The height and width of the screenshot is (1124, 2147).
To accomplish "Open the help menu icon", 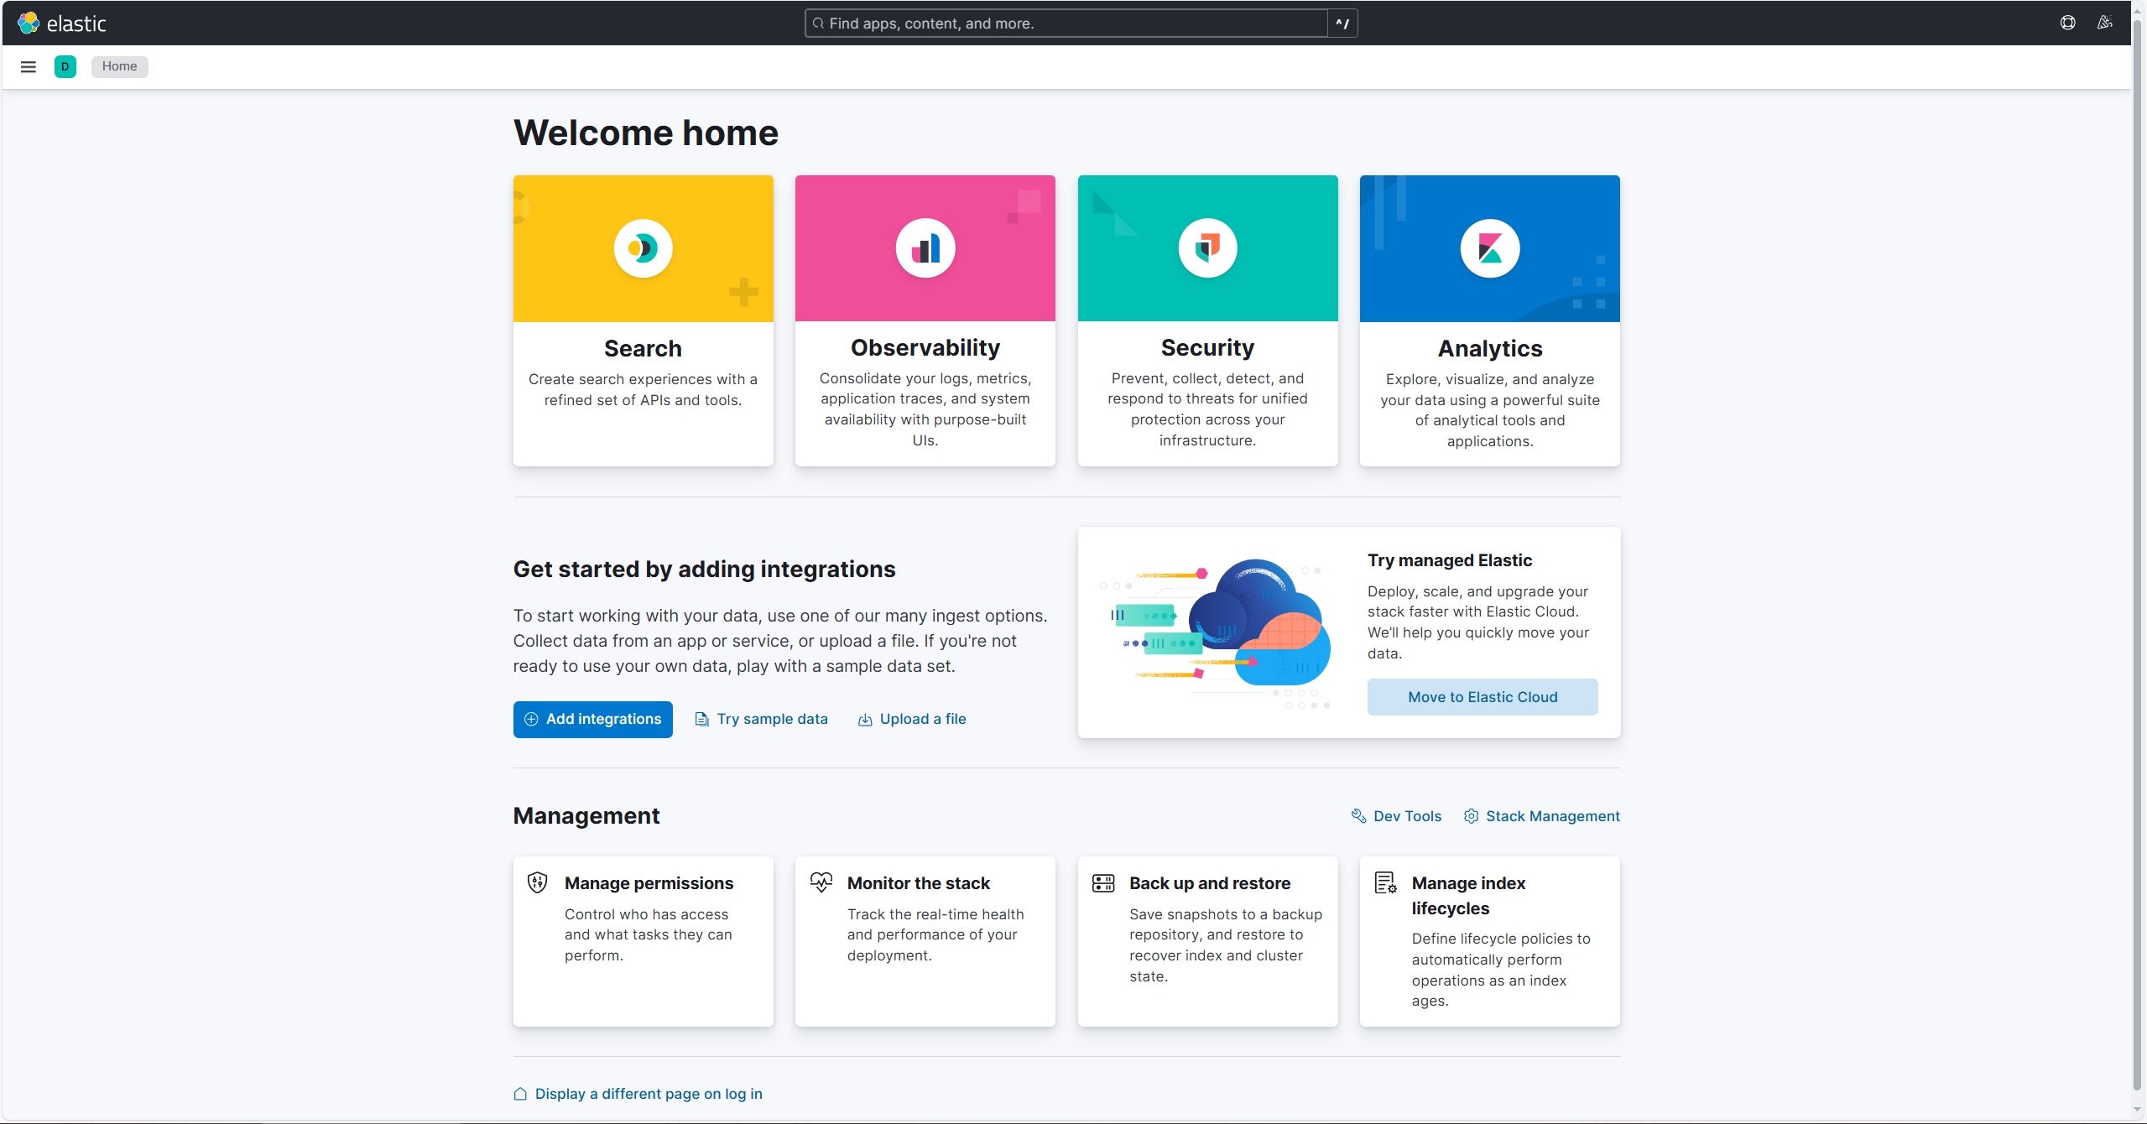I will click(2067, 23).
